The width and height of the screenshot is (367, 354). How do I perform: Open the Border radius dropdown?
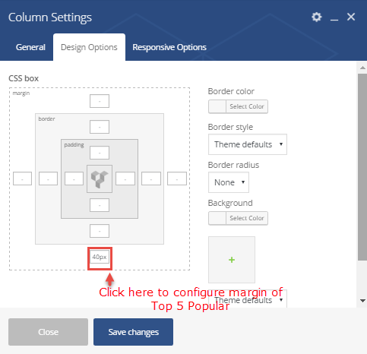tap(229, 182)
